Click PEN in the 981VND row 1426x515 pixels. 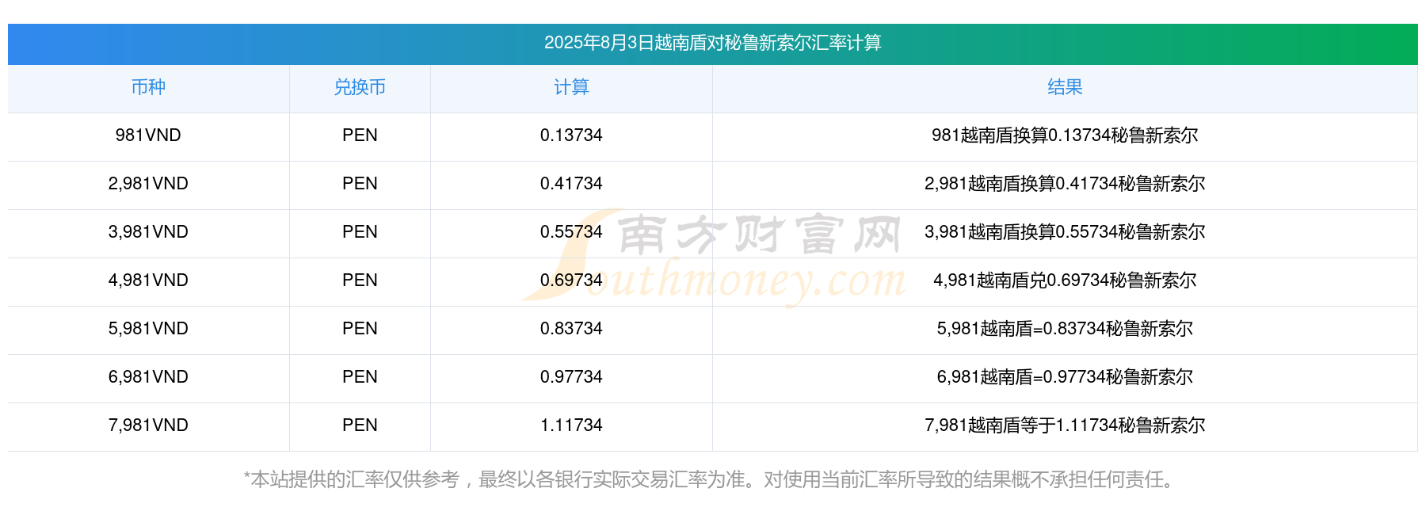coord(360,135)
